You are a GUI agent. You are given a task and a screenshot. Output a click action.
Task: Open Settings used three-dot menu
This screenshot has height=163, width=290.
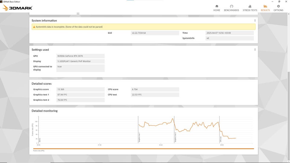click(255, 50)
